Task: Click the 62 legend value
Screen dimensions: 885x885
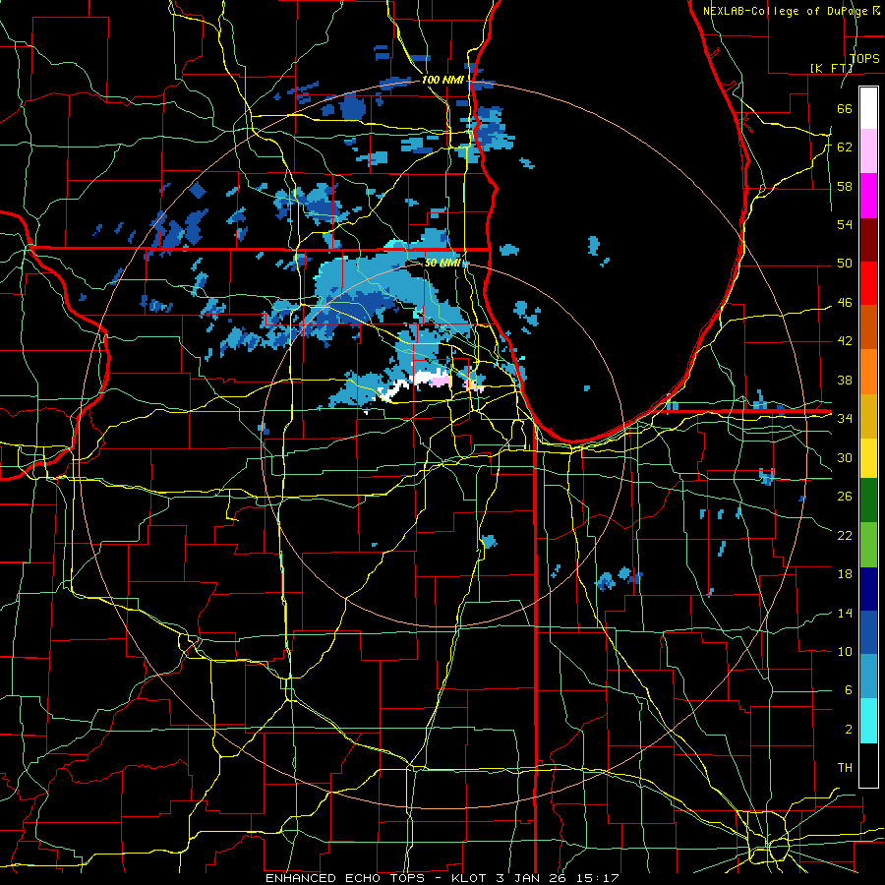Action: pos(845,147)
